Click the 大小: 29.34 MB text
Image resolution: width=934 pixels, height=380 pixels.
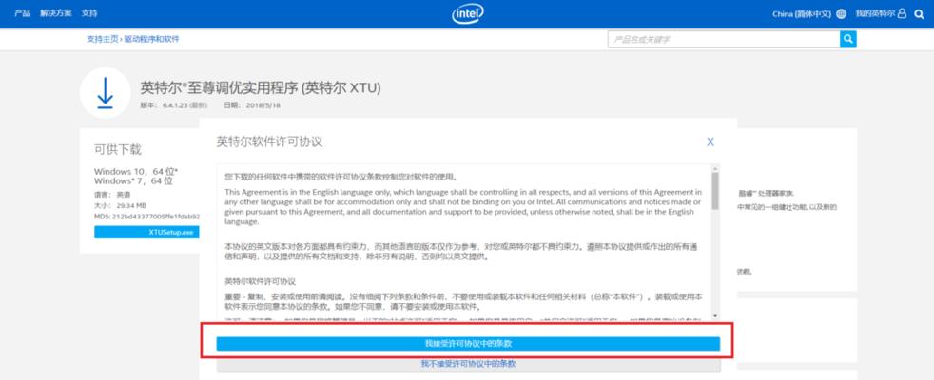click(121, 205)
